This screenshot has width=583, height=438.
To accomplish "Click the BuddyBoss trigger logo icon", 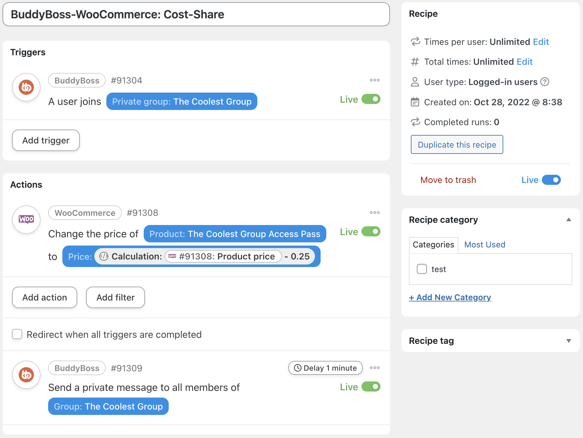I will coord(26,87).
